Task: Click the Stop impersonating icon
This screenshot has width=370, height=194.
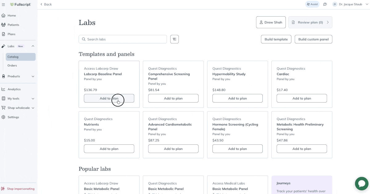Action: tap(3, 188)
